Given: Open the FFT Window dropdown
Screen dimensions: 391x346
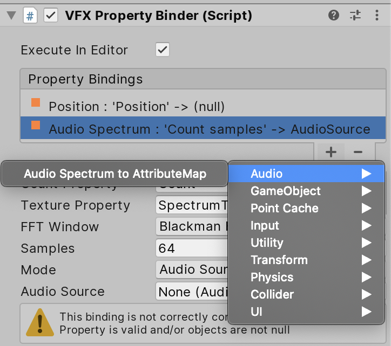Looking at the screenshot, I should coord(192,226).
